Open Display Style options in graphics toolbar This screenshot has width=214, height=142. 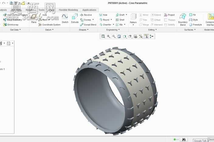click(124, 36)
